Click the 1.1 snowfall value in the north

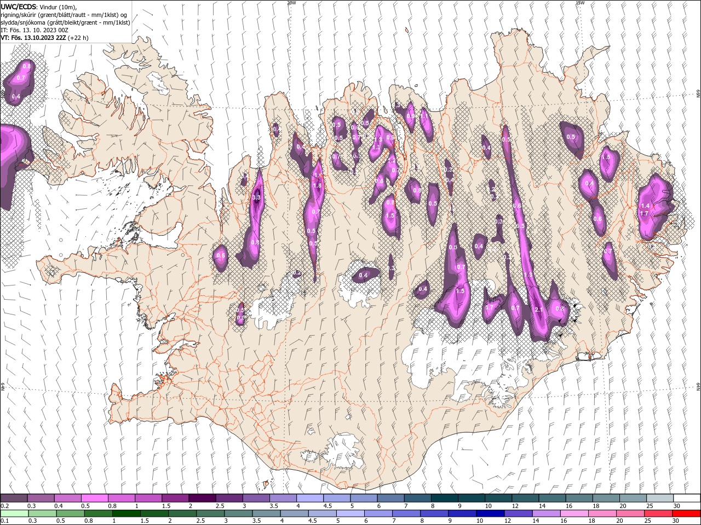[x=423, y=116]
